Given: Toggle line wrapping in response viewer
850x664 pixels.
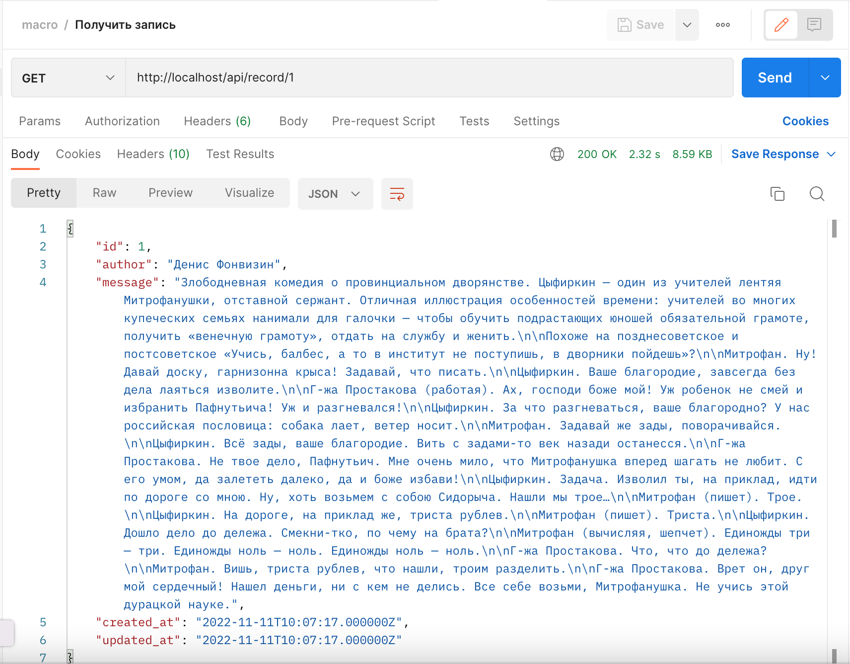Looking at the screenshot, I should tap(397, 194).
